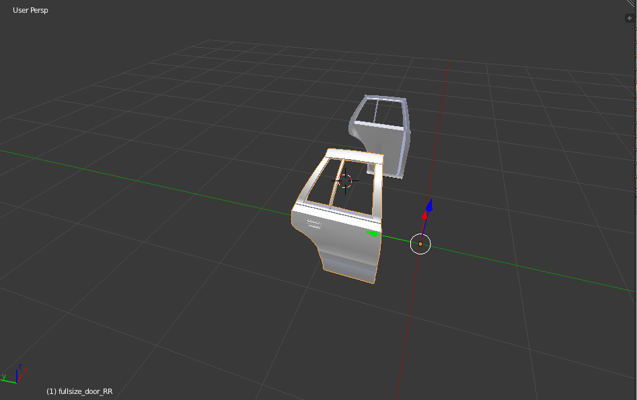Click the '(1) fullsize_door_RR' object label
This screenshot has width=637, height=400.
79,391
